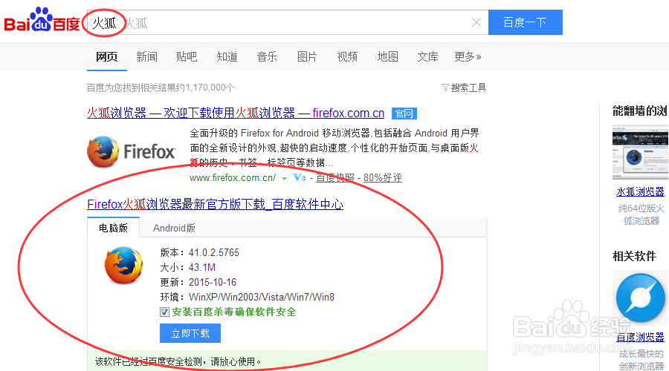
Task: Open the 视频 tab
Action: [347, 56]
